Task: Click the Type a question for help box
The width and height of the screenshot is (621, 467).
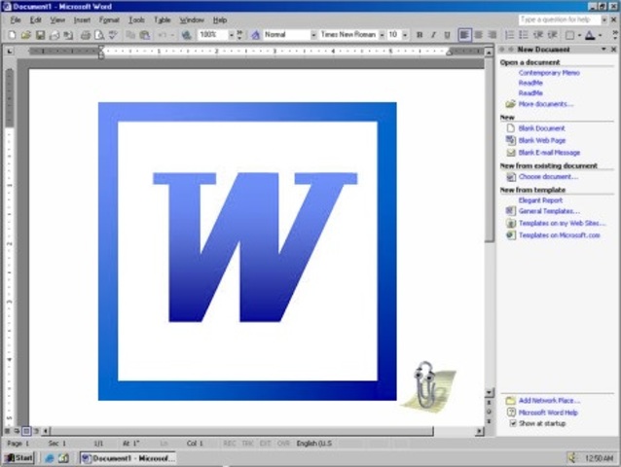Action: click(x=559, y=19)
